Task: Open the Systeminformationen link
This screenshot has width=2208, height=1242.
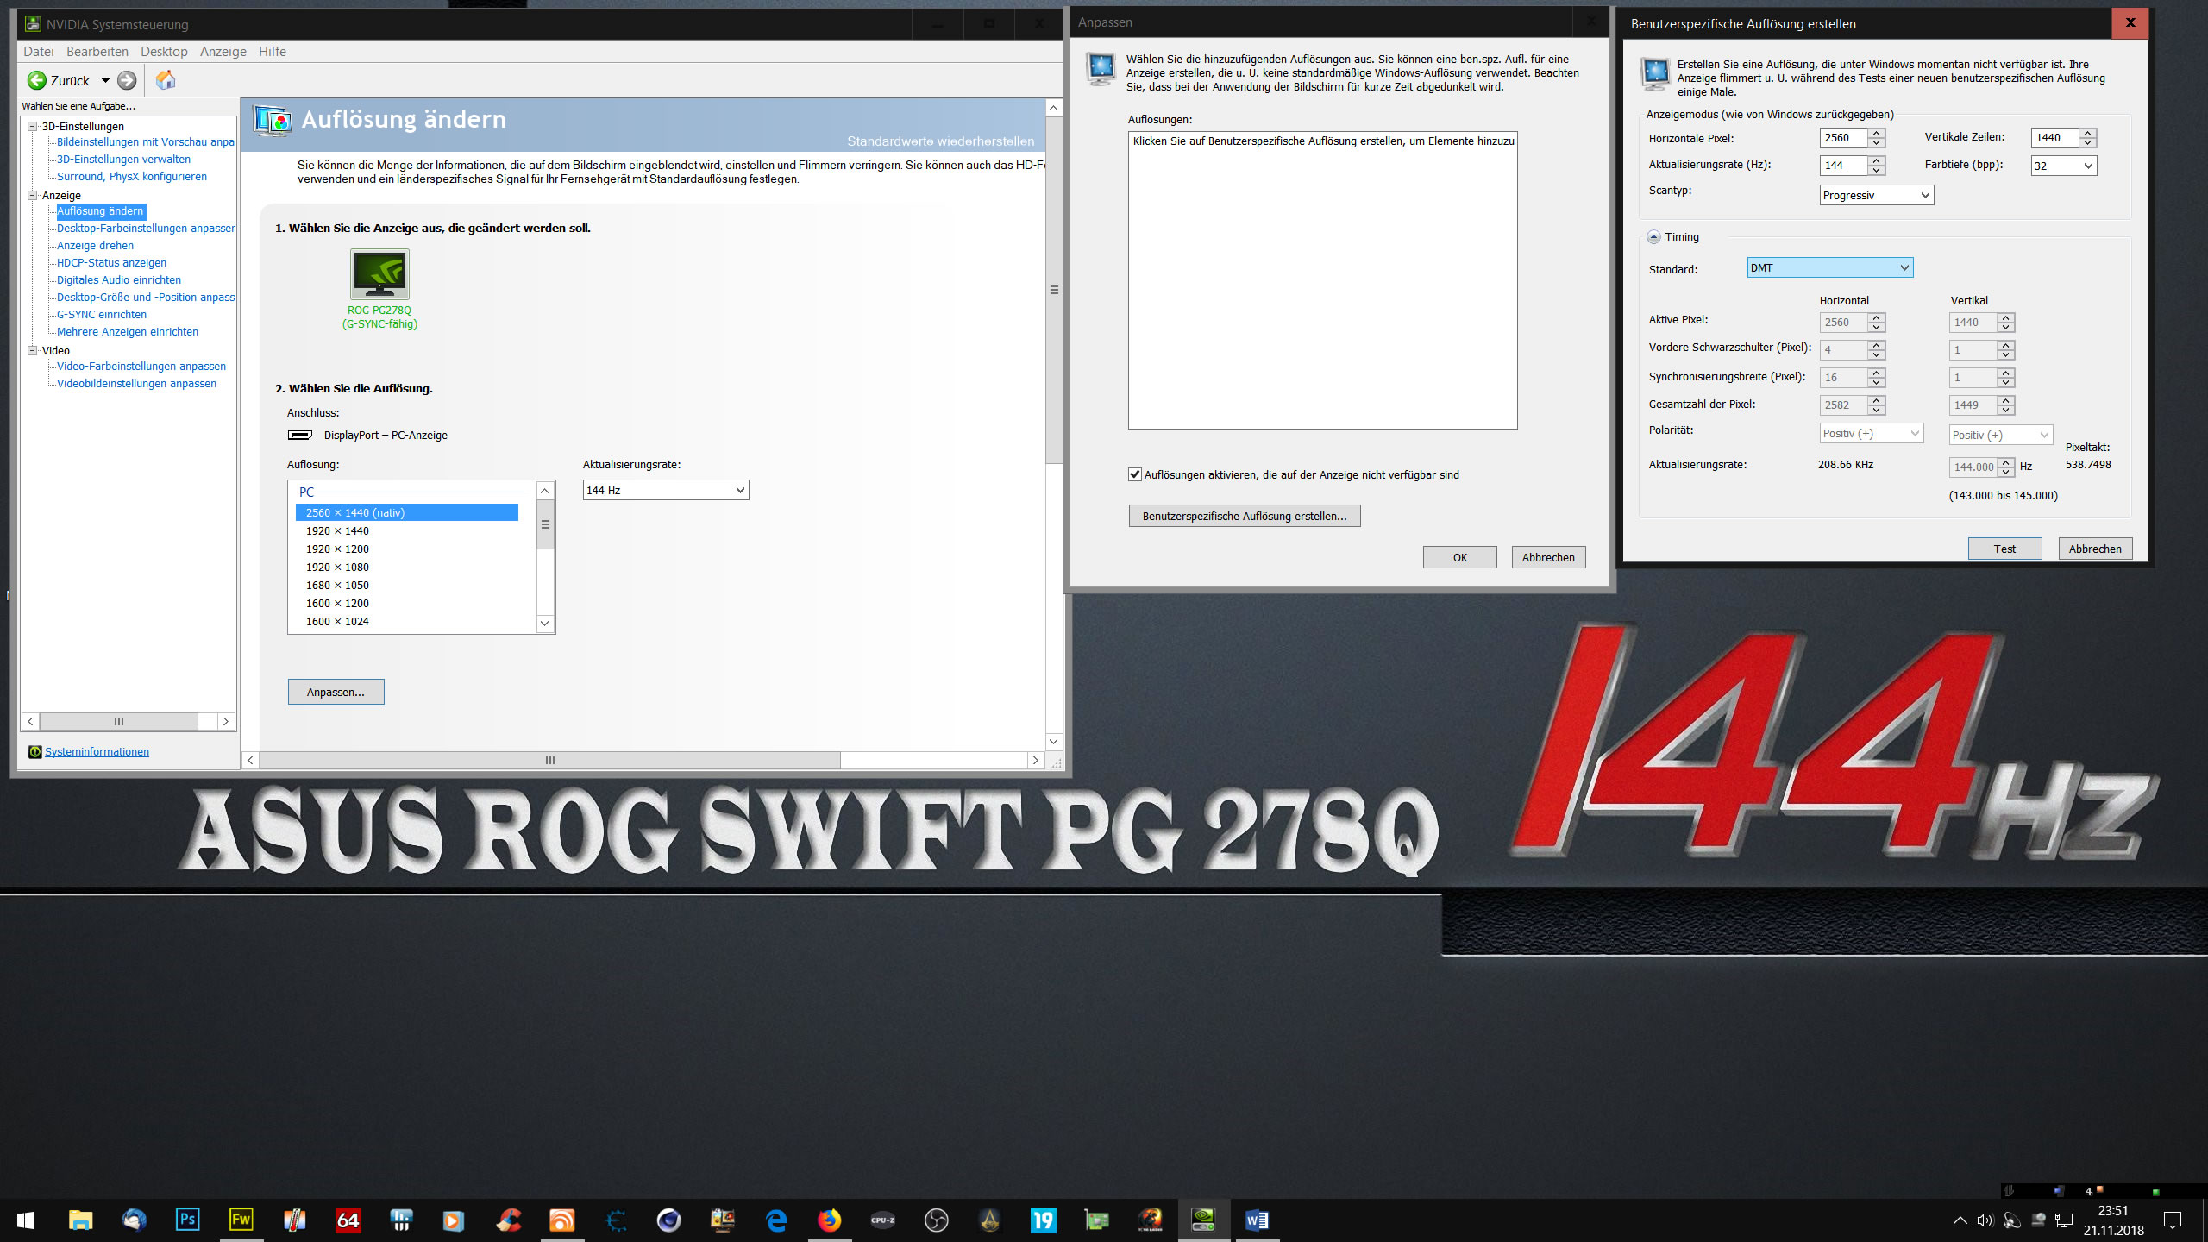Action: (x=97, y=751)
